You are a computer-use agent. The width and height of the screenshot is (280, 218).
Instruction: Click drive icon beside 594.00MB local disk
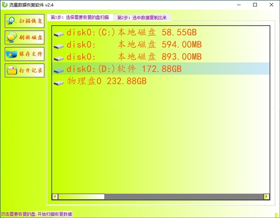tap(59, 46)
